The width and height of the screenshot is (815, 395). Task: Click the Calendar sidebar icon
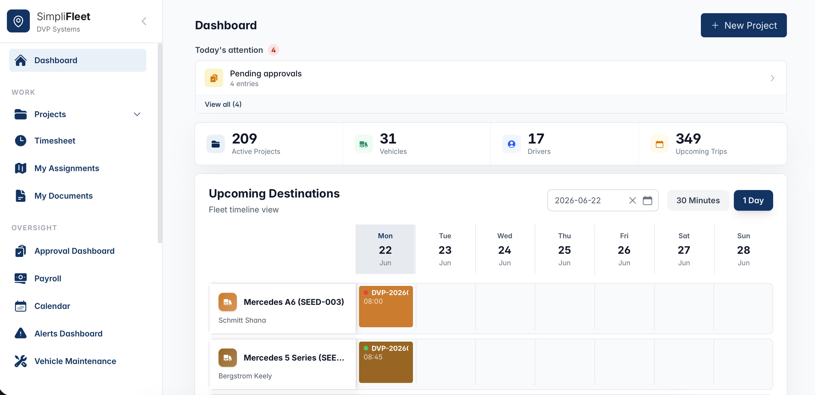point(21,306)
